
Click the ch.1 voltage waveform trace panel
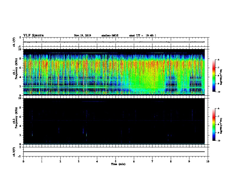[116, 42]
